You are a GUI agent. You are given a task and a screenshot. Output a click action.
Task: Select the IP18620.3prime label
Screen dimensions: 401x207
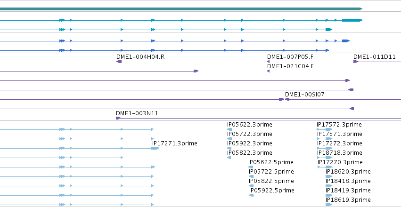pos(348,172)
